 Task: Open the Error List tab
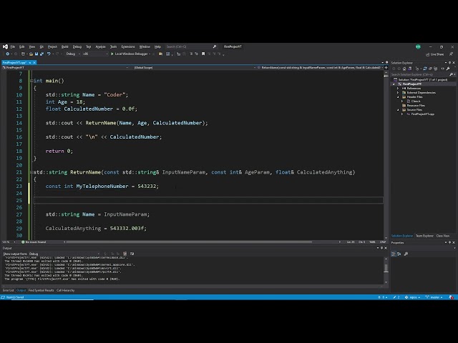(x=8, y=291)
